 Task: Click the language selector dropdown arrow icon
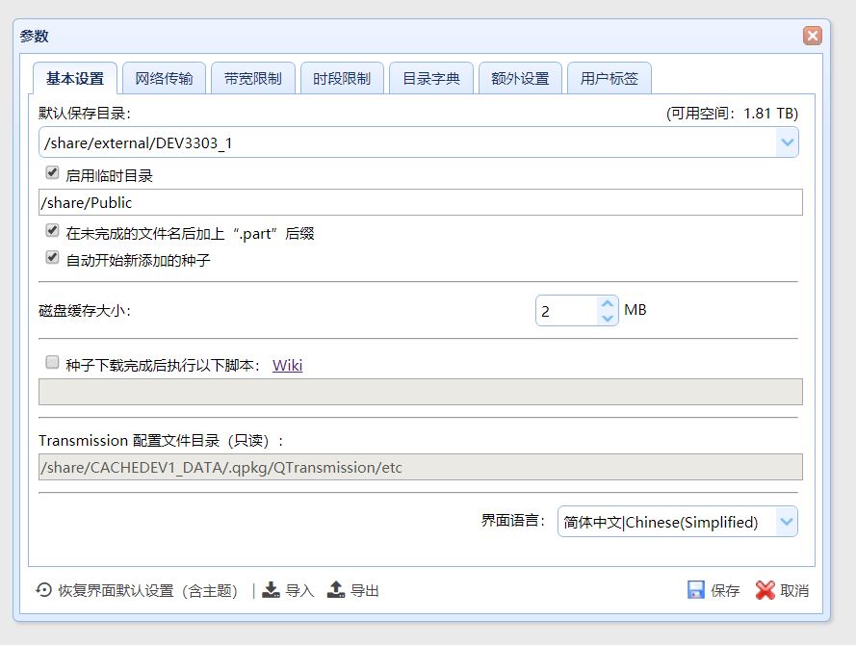(x=787, y=521)
